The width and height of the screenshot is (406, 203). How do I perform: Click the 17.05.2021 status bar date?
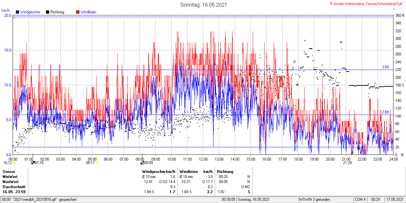[395, 200]
